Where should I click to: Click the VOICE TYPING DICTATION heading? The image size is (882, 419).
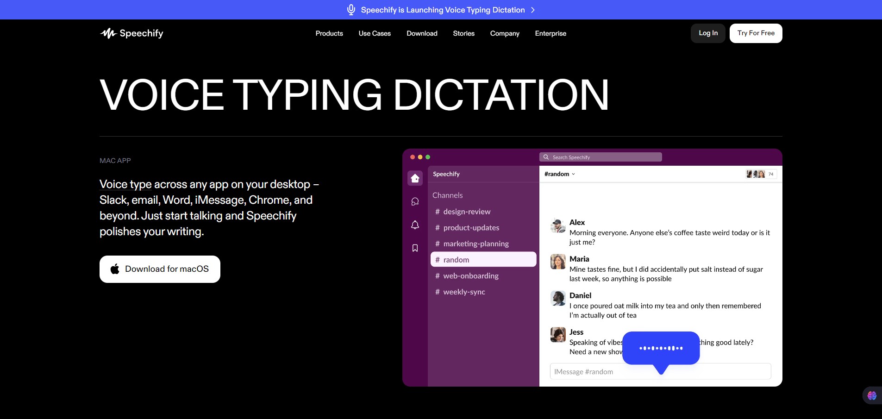point(354,95)
